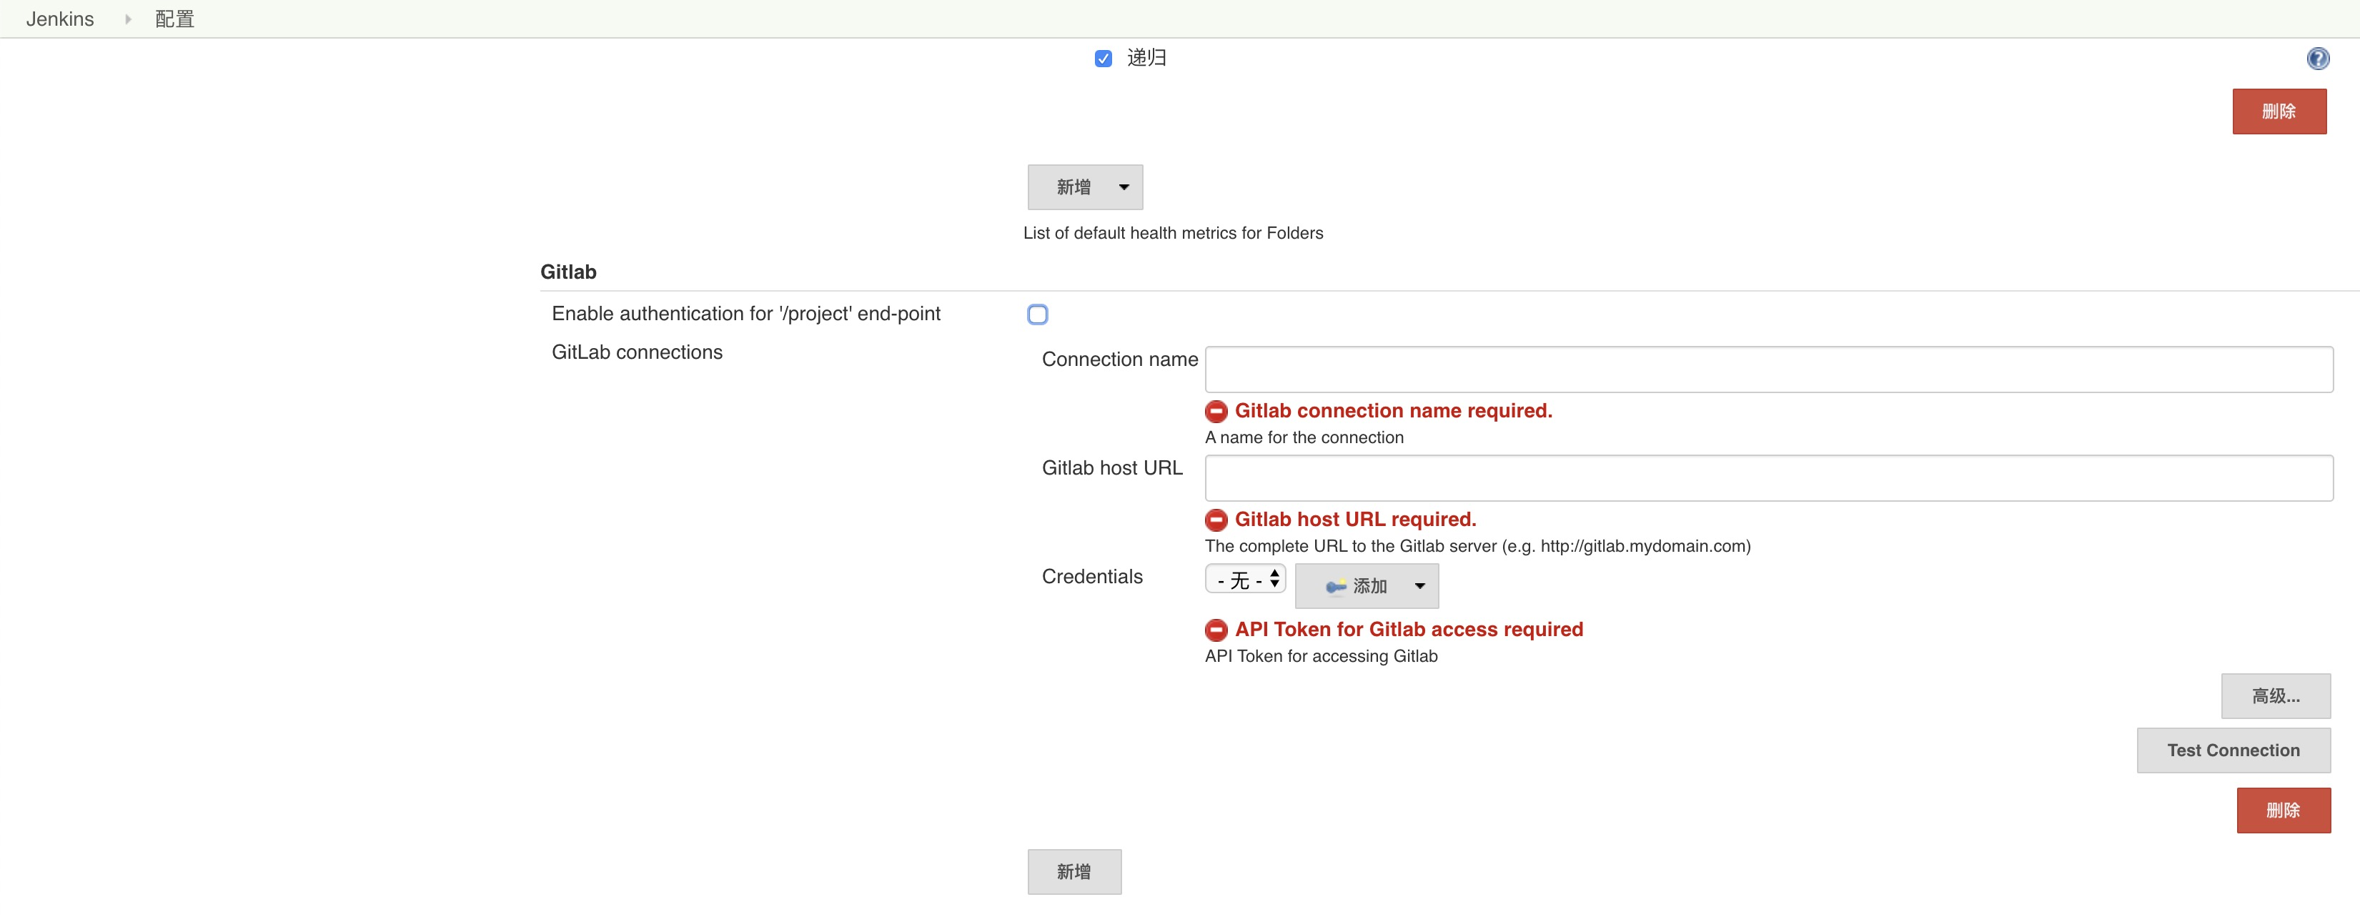Open the 新增 health metrics dropdown button
The image size is (2360, 922).
coord(1085,187)
